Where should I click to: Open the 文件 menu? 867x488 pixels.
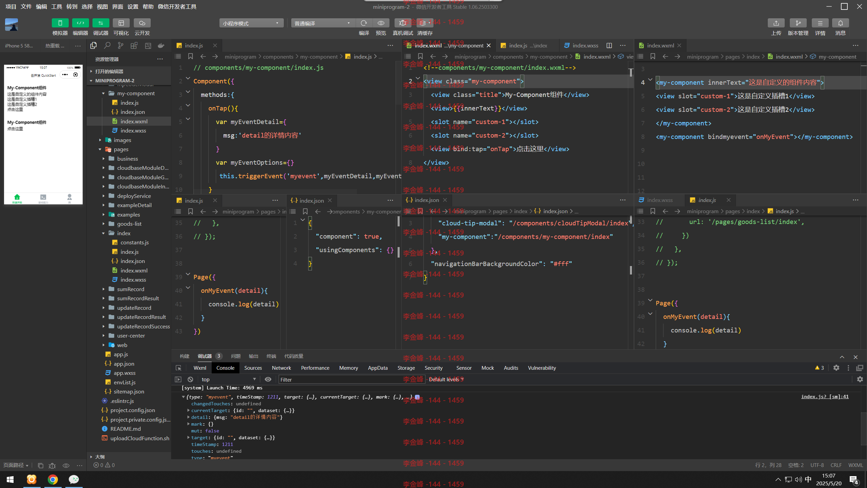(26, 6)
